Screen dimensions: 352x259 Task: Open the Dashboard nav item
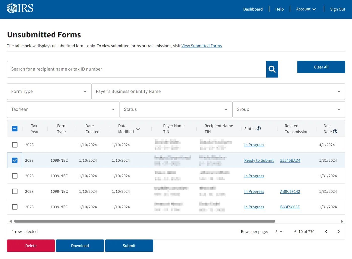click(253, 9)
